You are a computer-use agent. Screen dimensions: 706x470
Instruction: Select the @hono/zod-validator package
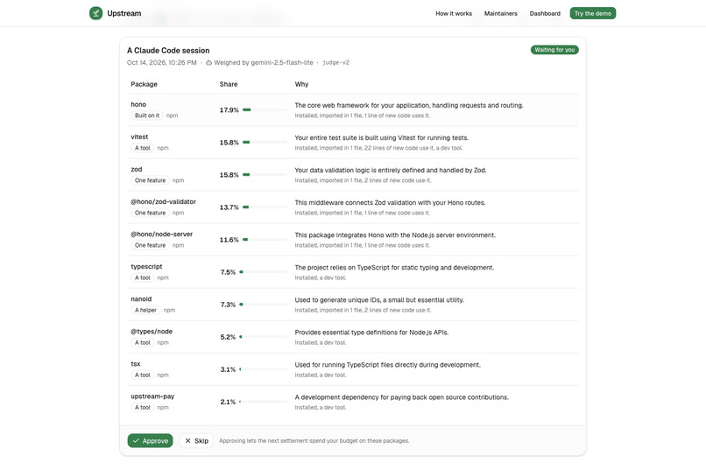[163, 201]
